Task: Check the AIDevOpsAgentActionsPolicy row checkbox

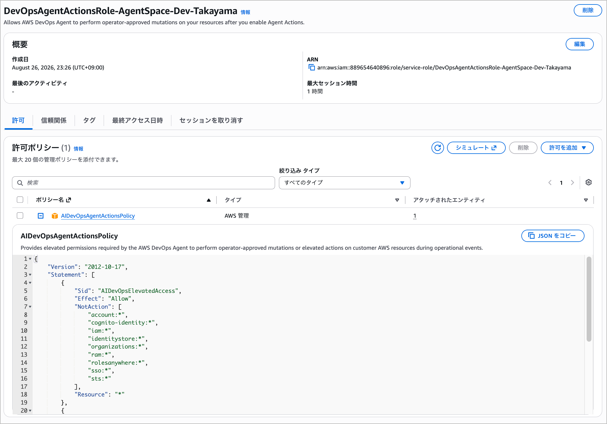Action: tap(20, 216)
